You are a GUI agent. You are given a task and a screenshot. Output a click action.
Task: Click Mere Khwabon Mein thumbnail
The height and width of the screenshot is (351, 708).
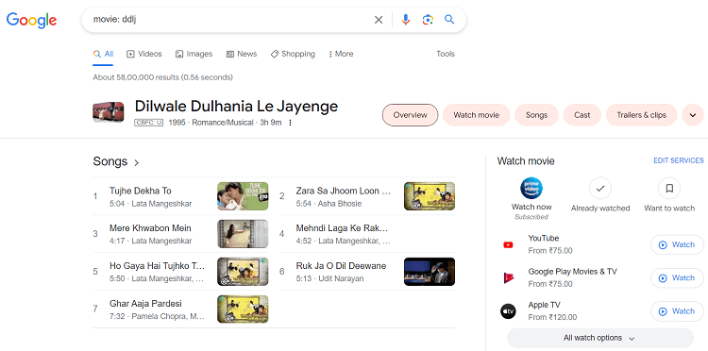pos(243,234)
